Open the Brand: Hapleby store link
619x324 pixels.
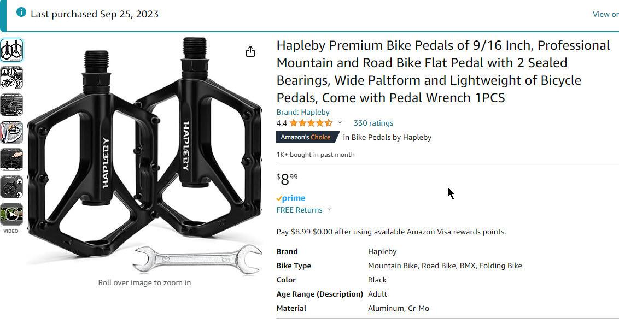(303, 112)
